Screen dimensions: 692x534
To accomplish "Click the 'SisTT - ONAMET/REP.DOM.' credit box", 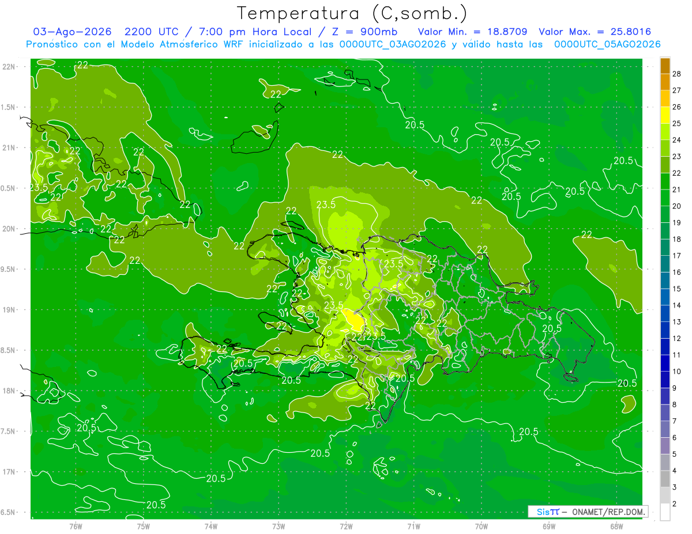I will pos(588,512).
